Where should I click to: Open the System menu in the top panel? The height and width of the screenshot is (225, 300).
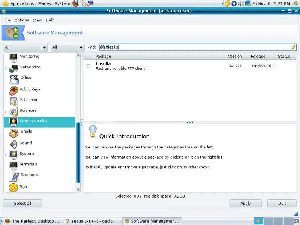(63, 3)
